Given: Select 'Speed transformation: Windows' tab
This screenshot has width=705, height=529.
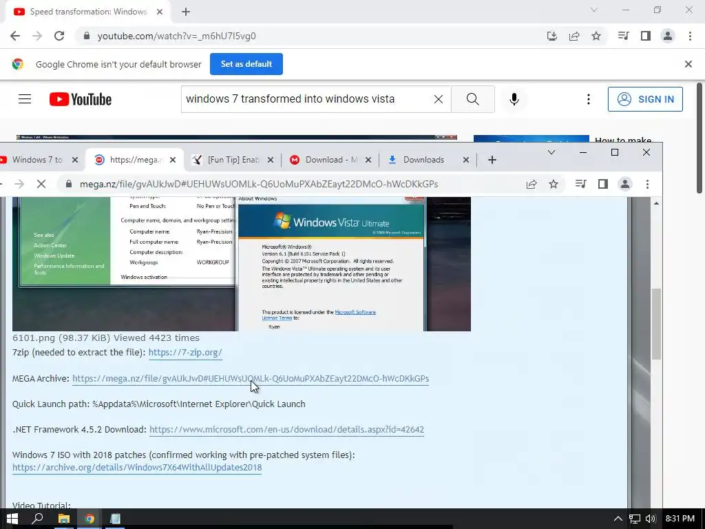Looking at the screenshot, I should pos(88,12).
